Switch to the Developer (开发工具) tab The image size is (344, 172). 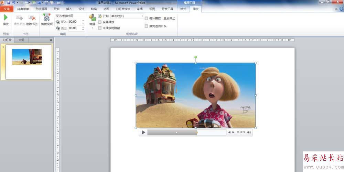[167, 9]
